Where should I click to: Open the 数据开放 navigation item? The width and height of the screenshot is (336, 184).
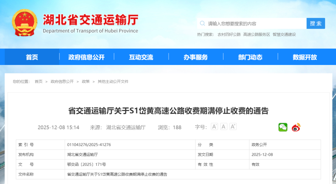(x=305, y=57)
